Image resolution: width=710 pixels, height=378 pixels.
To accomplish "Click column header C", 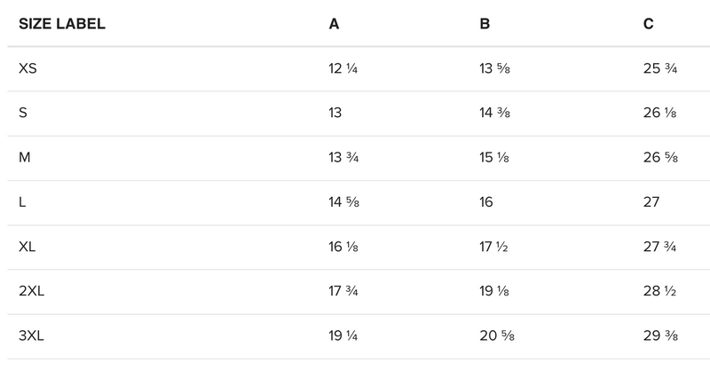I will point(649,24).
